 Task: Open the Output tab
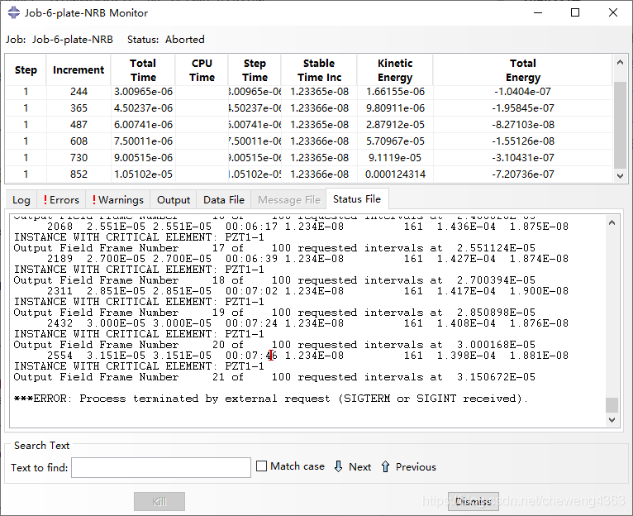click(x=174, y=200)
